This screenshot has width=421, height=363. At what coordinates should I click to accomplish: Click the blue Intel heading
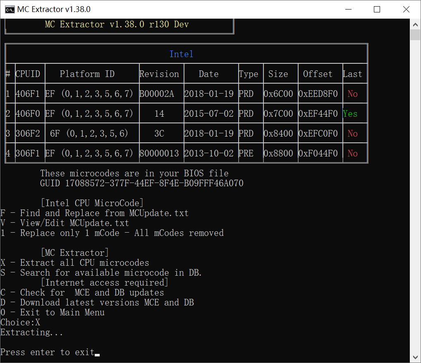click(181, 54)
